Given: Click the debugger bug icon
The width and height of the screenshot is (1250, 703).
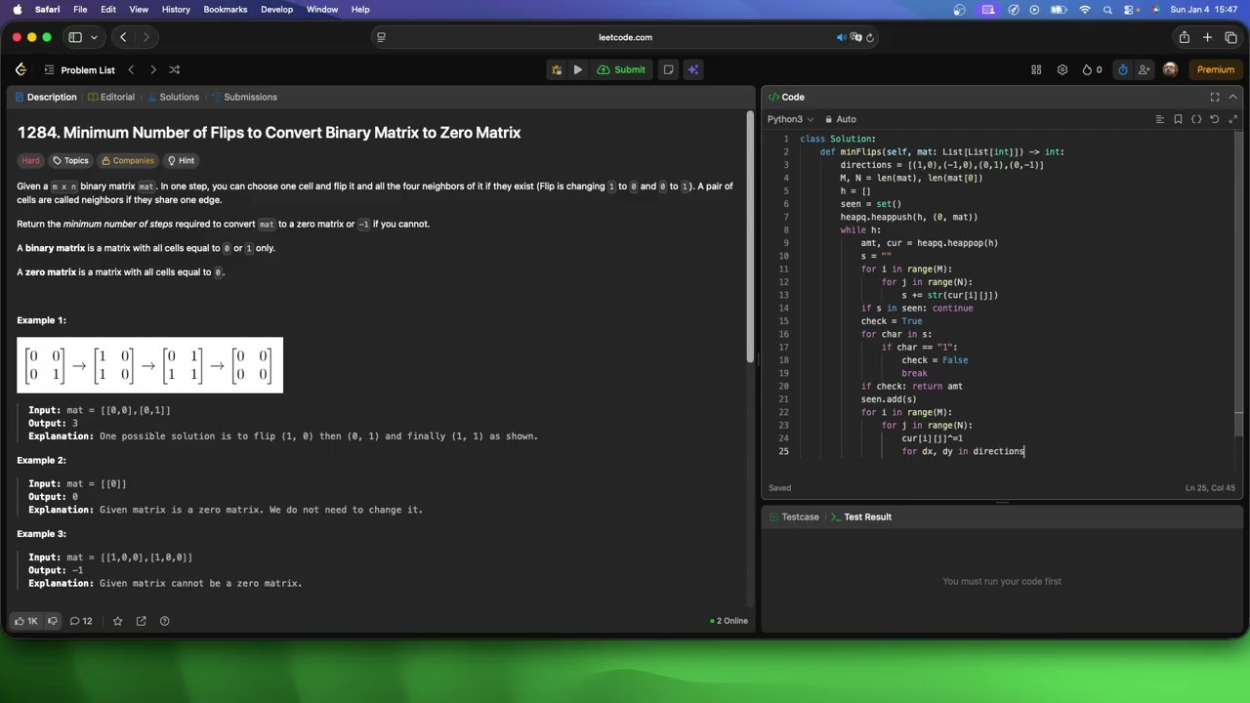Looking at the screenshot, I should point(556,69).
